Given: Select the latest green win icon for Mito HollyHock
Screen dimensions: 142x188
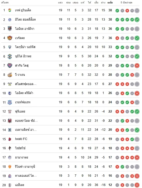Looking at the screenshot, I should (137, 20).
